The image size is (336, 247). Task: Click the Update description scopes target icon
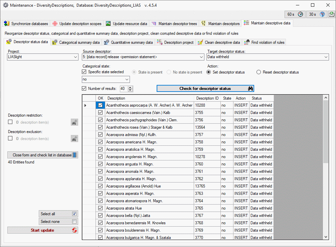click(55, 23)
